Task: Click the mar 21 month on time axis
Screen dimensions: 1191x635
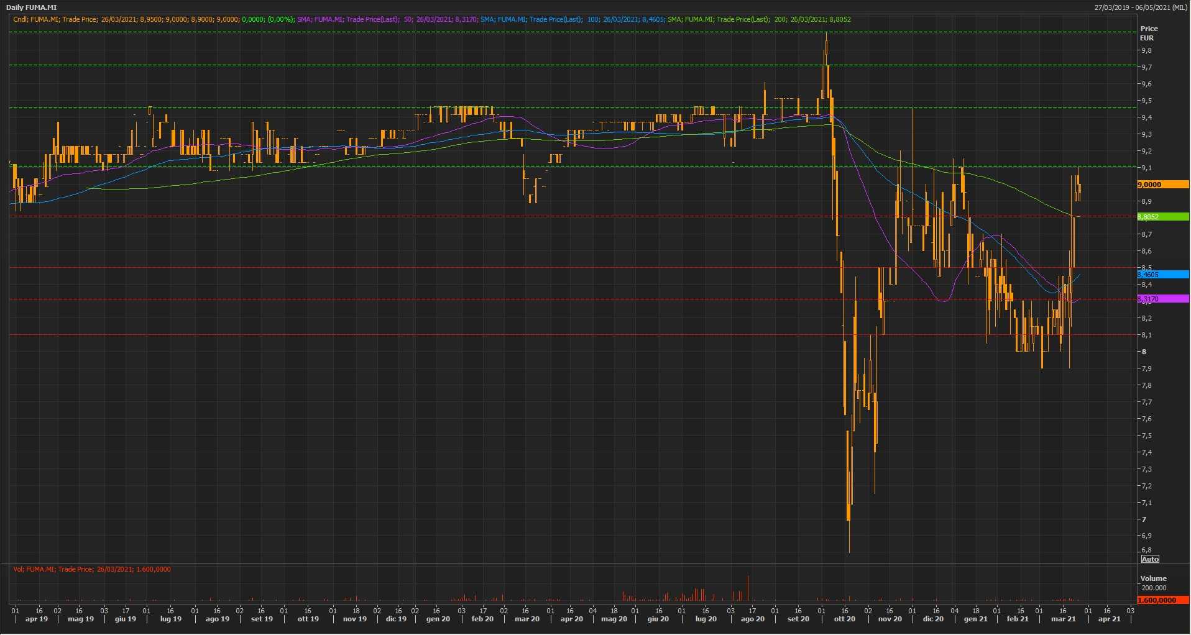Action: (x=1063, y=619)
